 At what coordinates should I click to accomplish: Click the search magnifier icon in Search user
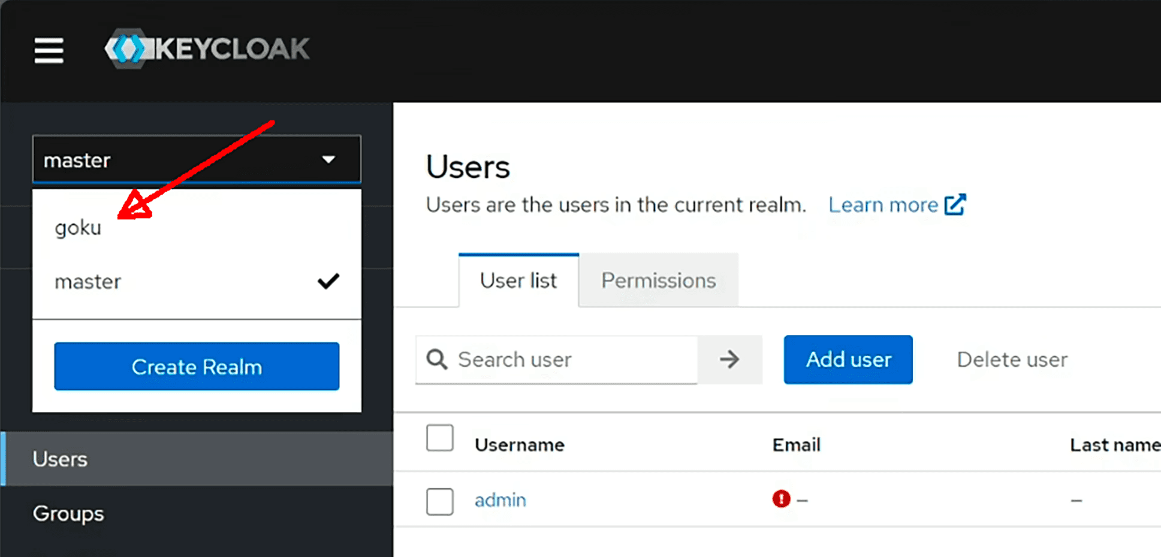tap(436, 359)
